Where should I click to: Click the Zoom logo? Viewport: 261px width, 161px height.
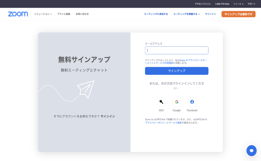18,14
